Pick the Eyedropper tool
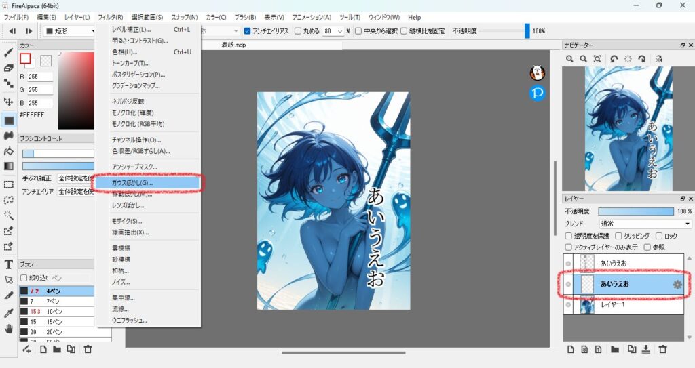 [x=9, y=313]
